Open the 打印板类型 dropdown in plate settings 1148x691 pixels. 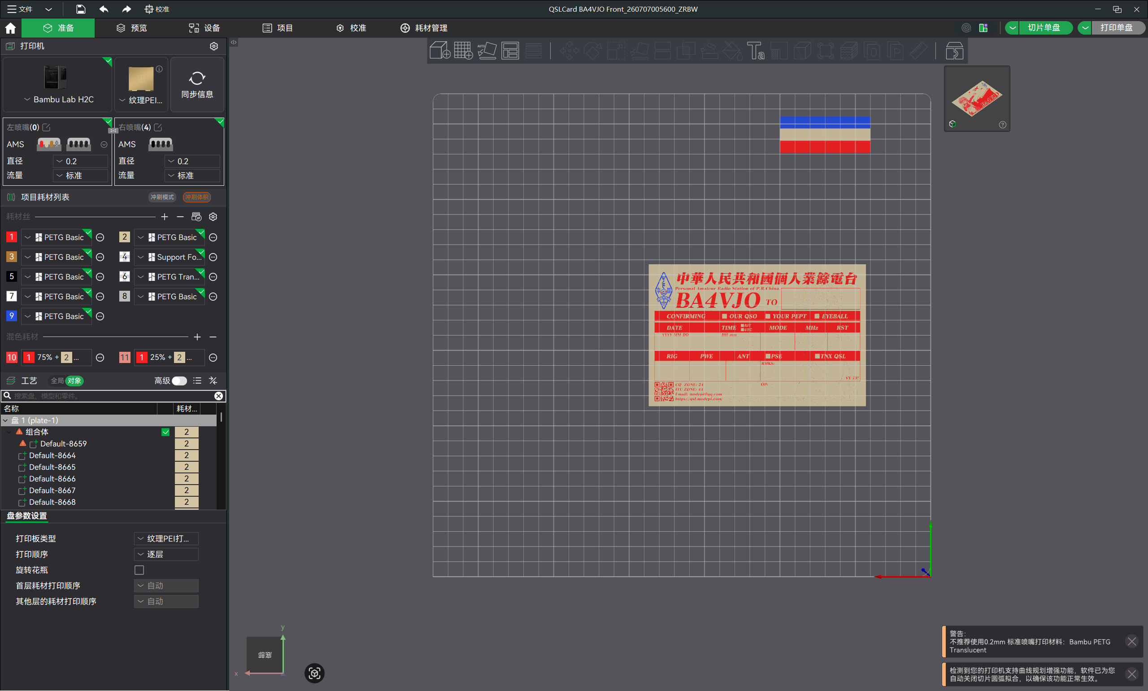tap(166, 538)
